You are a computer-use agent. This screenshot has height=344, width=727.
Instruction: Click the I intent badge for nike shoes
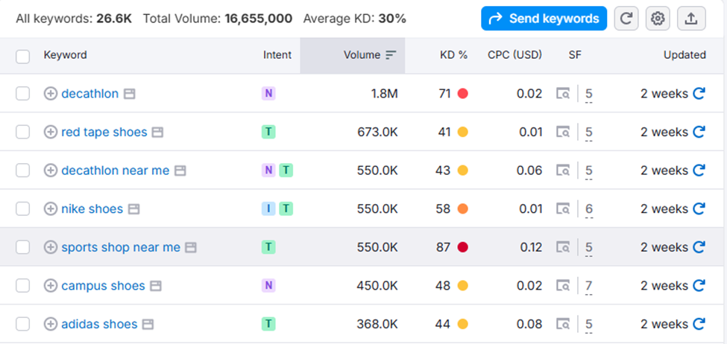pyautogui.click(x=268, y=208)
